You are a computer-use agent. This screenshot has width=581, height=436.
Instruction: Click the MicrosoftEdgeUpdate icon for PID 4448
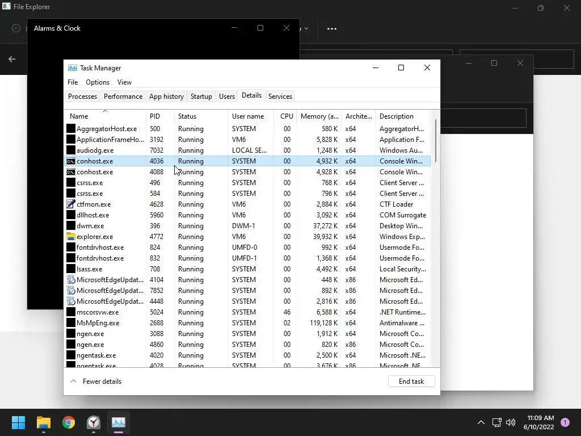[x=71, y=301]
